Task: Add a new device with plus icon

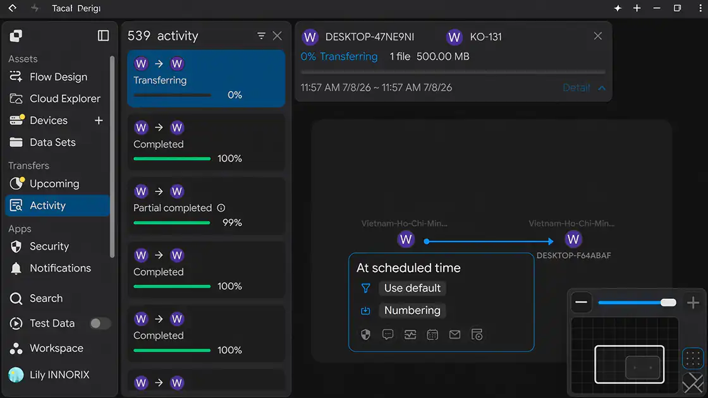Action: pyautogui.click(x=99, y=121)
